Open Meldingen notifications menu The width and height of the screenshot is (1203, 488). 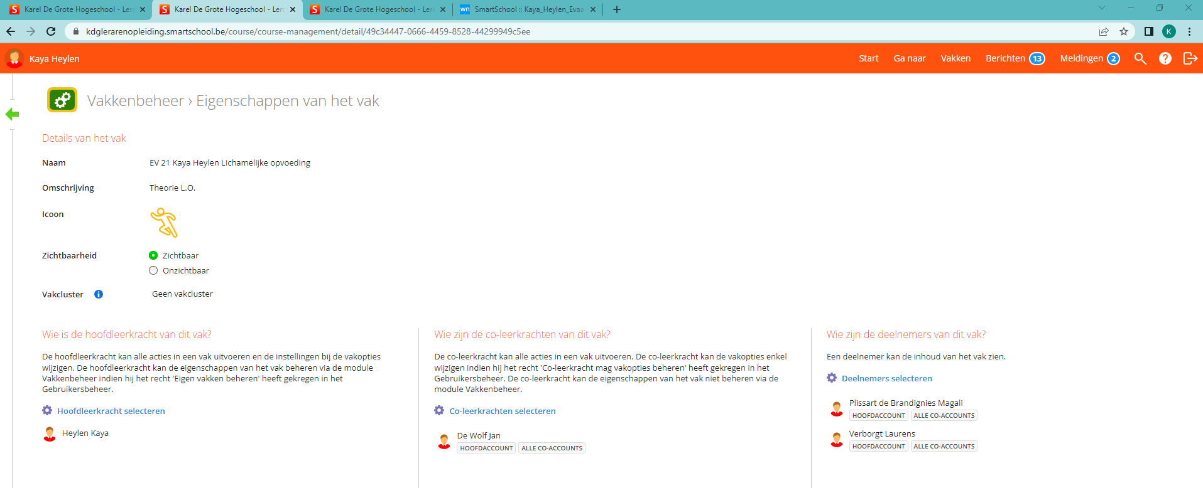pyautogui.click(x=1089, y=58)
